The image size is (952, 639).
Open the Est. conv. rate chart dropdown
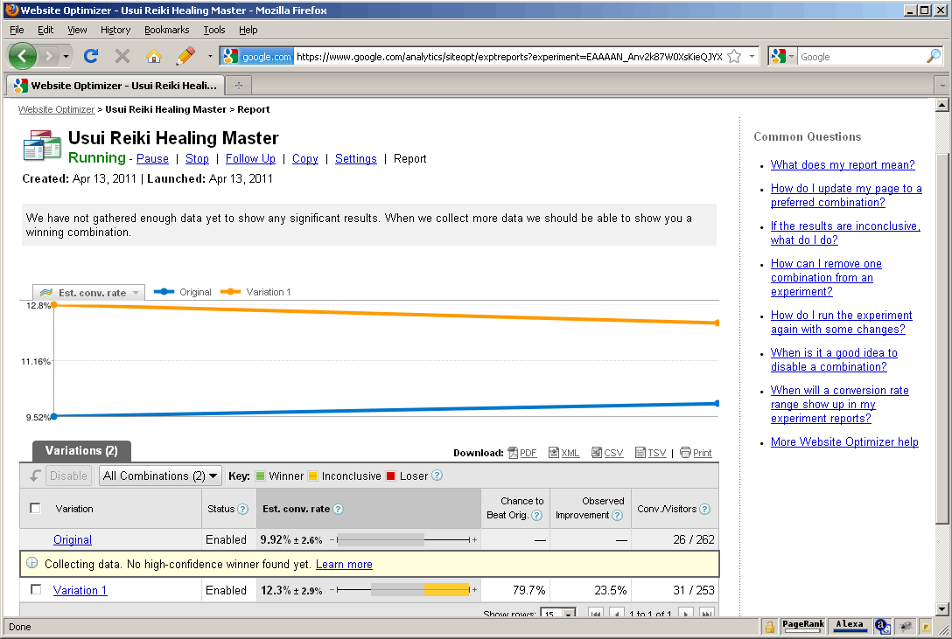tap(88, 293)
